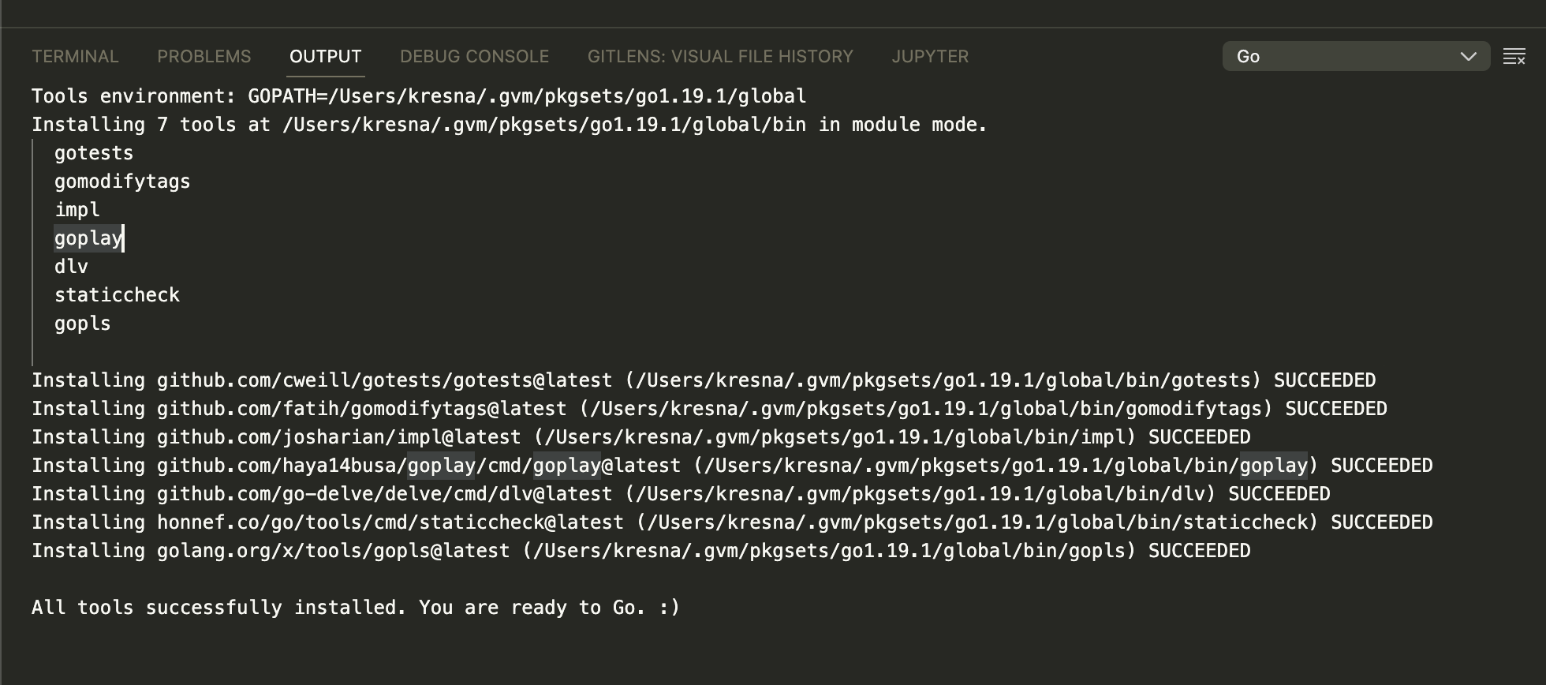Screen dimensions: 1546x685
Task: Switch to the TERMINAL tab
Action: 75,57
